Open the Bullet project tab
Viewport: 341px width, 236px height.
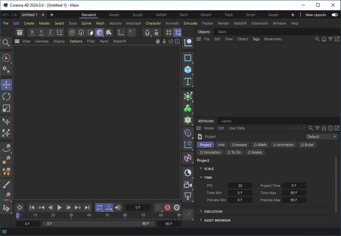(x=307, y=145)
